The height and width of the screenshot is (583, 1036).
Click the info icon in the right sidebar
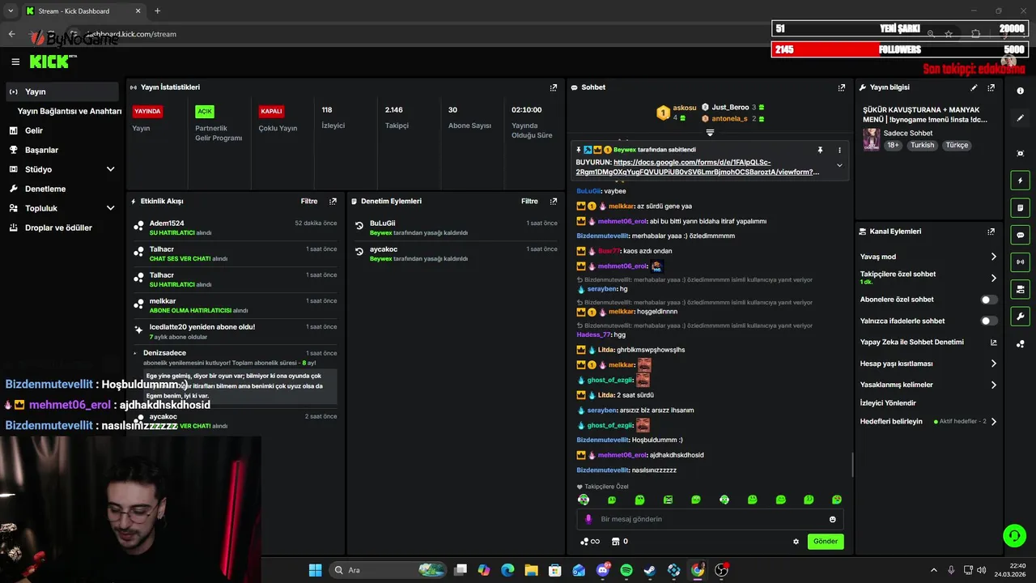(1021, 91)
